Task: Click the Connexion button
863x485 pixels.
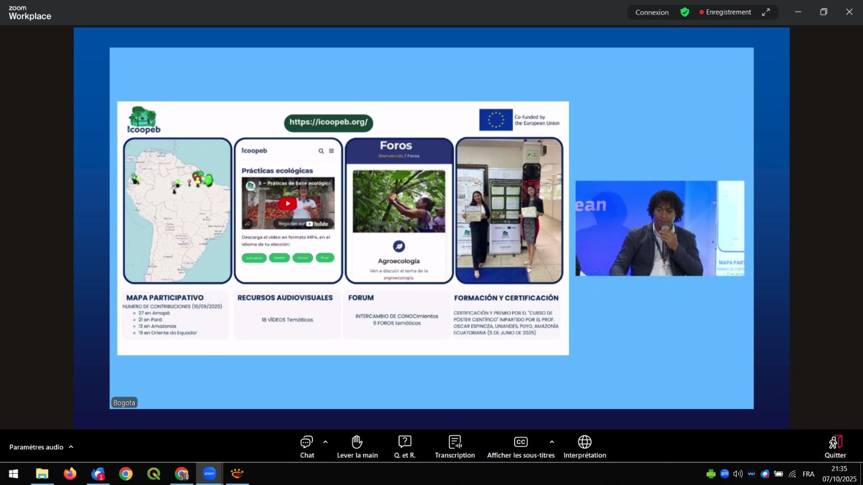Action: 652,12
